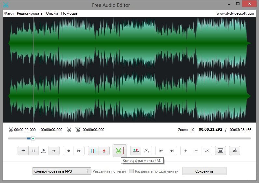Open audio settings sliders icon
259x183 pixels.
pyautogui.click(x=235, y=151)
